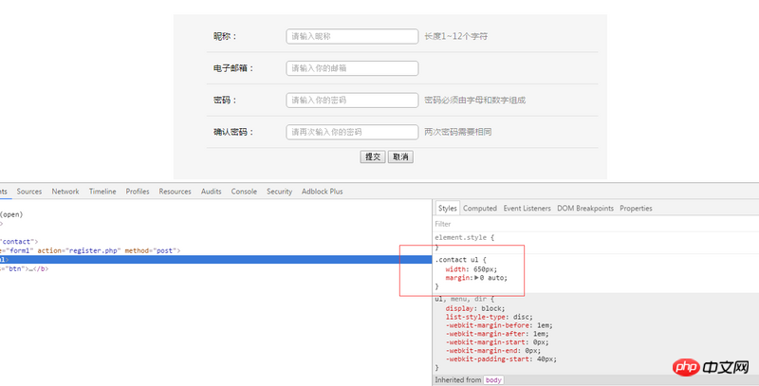Image resolution: width=759 pixels, height=386 pixels.
Task: Click the 昵称 label
Action: click(x=225, y=36)
